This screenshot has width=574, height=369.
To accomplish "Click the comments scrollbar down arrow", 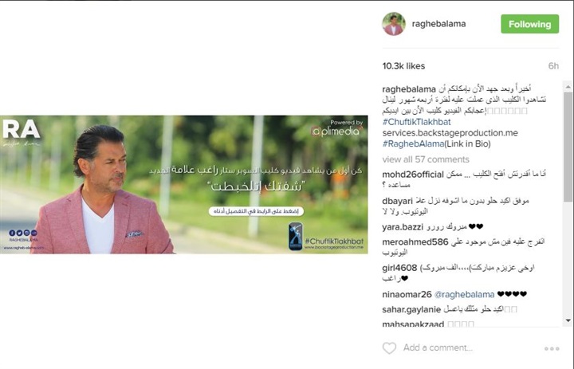I will point(568,320).
